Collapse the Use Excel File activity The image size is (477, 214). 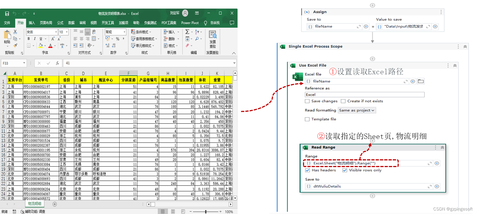click(x=455, y=66)
